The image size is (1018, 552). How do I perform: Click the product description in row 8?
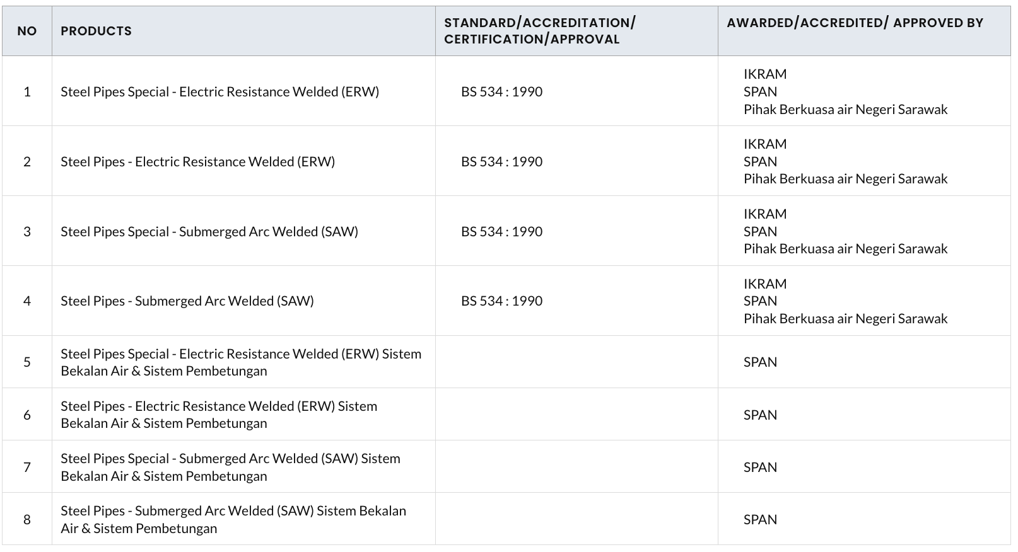(x=233, y=519)
